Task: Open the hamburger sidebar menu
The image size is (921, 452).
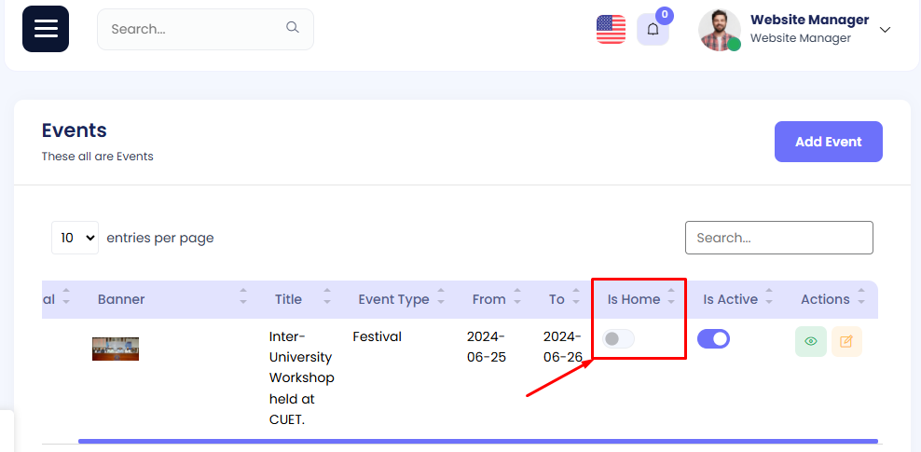Action: pyautogui.click(x=46, y=29)
